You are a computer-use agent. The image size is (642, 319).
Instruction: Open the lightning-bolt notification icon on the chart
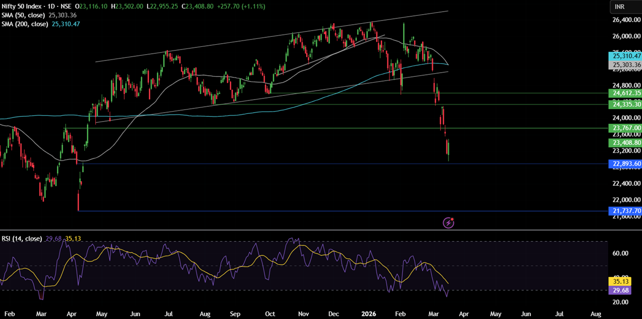[x=448, y=223]
